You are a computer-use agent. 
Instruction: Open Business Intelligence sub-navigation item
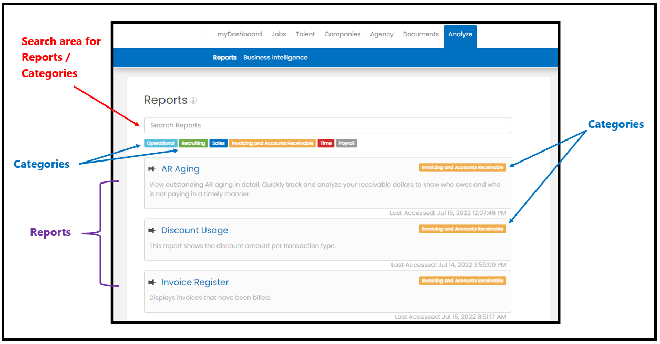tap(275, 58)
